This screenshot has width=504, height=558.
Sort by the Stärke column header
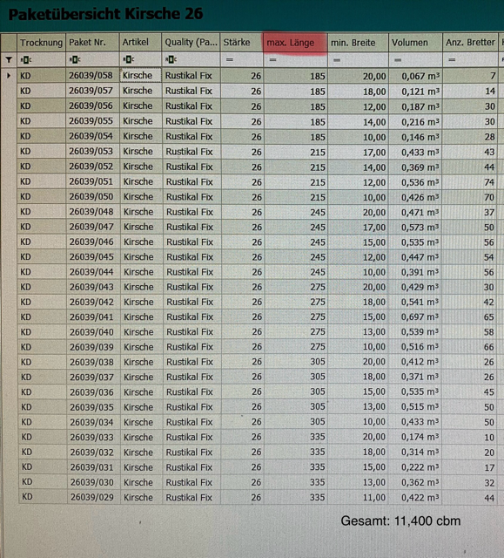pyautogui.click(x=241, y=43)
